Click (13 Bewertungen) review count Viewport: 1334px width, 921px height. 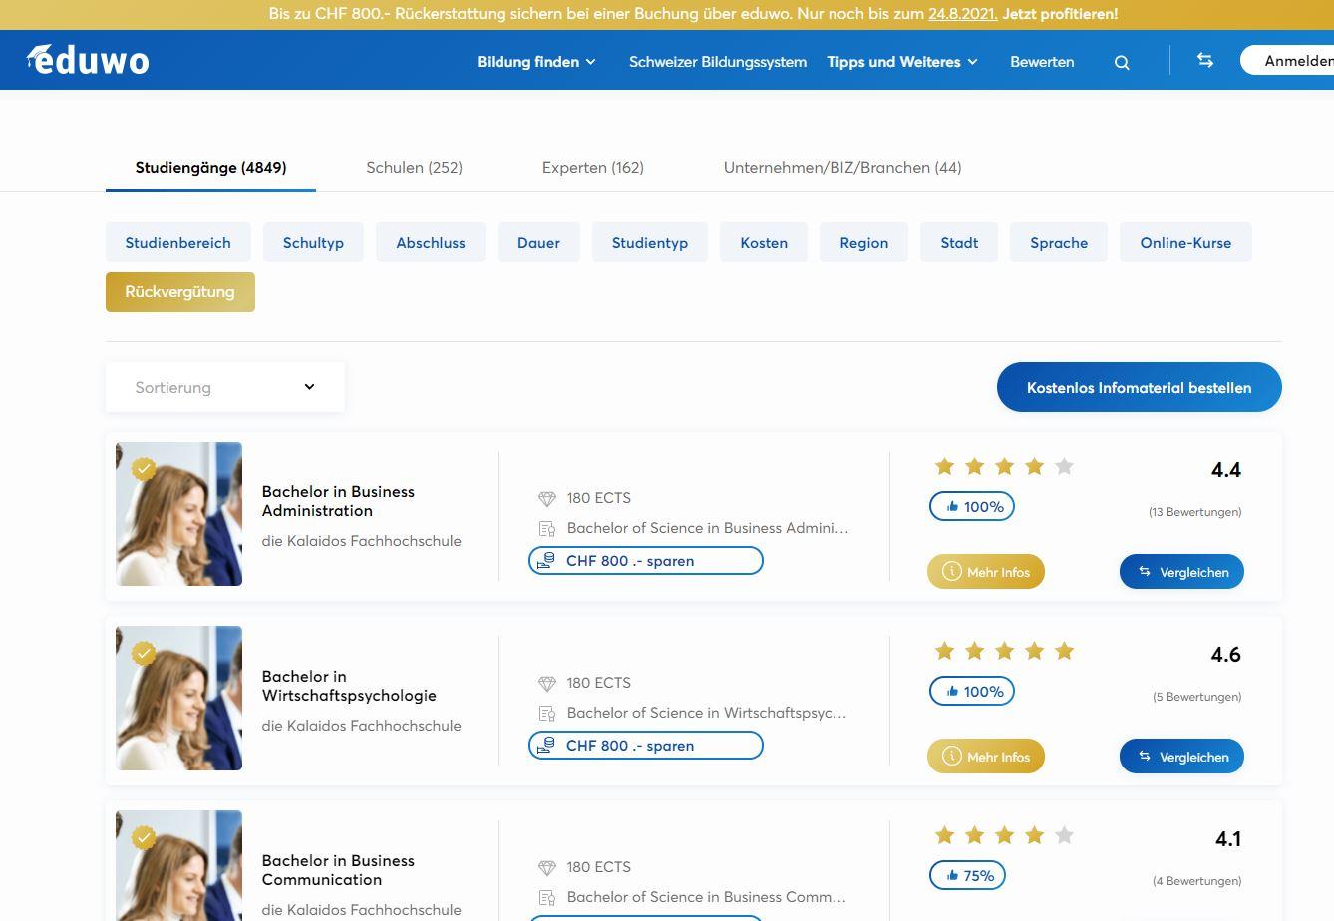1194,512
